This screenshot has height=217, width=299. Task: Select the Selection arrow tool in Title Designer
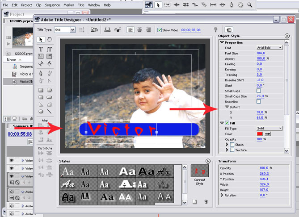[41, 40]
